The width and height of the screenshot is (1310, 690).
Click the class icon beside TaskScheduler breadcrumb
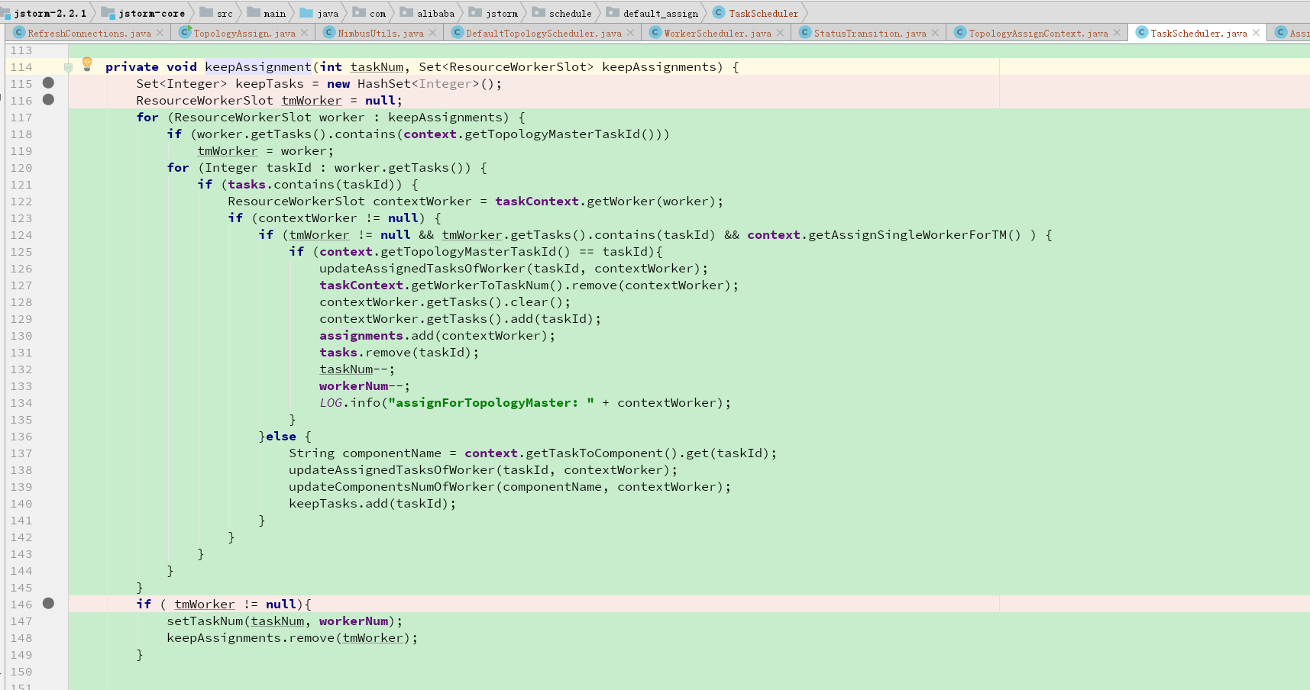719,12
